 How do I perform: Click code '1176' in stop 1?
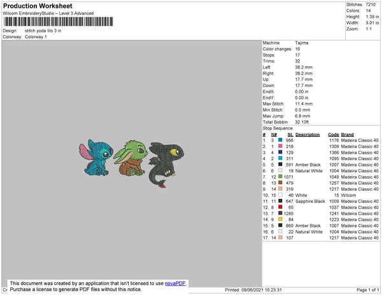coord(334,141)
